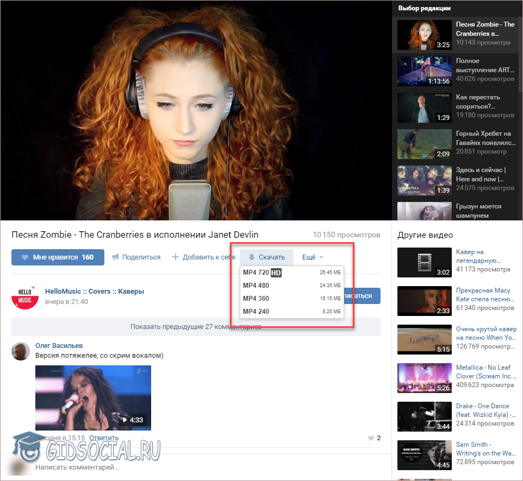The height and width of the screenshot is (481, 523).
Task: Expand the Ещё dropdown menu
Action: point(313,257)
